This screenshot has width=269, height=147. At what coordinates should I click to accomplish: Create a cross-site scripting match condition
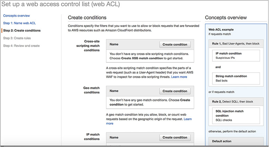point(175,44)
